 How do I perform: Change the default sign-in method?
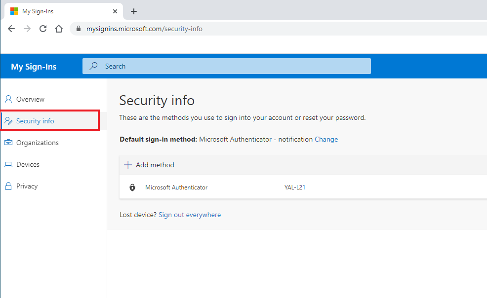[x=326, y=139]
